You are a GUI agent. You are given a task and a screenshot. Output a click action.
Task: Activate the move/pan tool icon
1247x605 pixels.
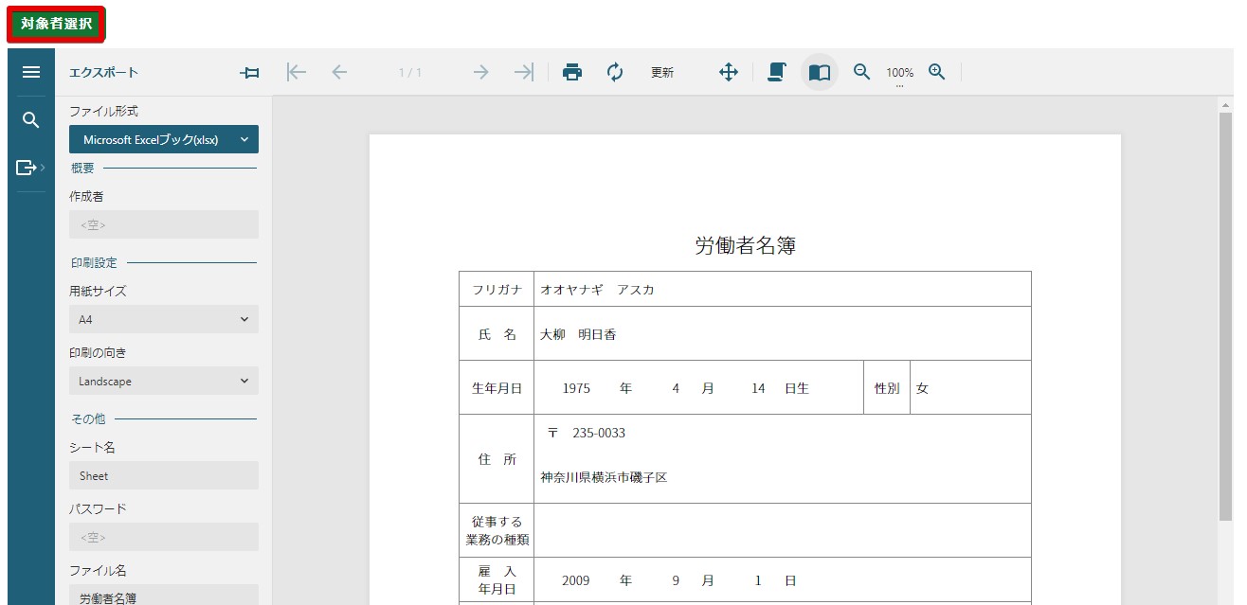pos(729,72)
